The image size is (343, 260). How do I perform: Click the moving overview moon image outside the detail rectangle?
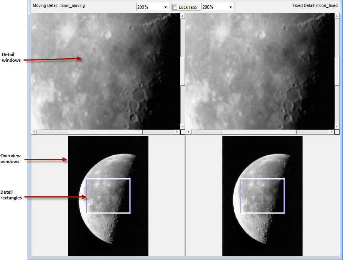pos(105,227)
